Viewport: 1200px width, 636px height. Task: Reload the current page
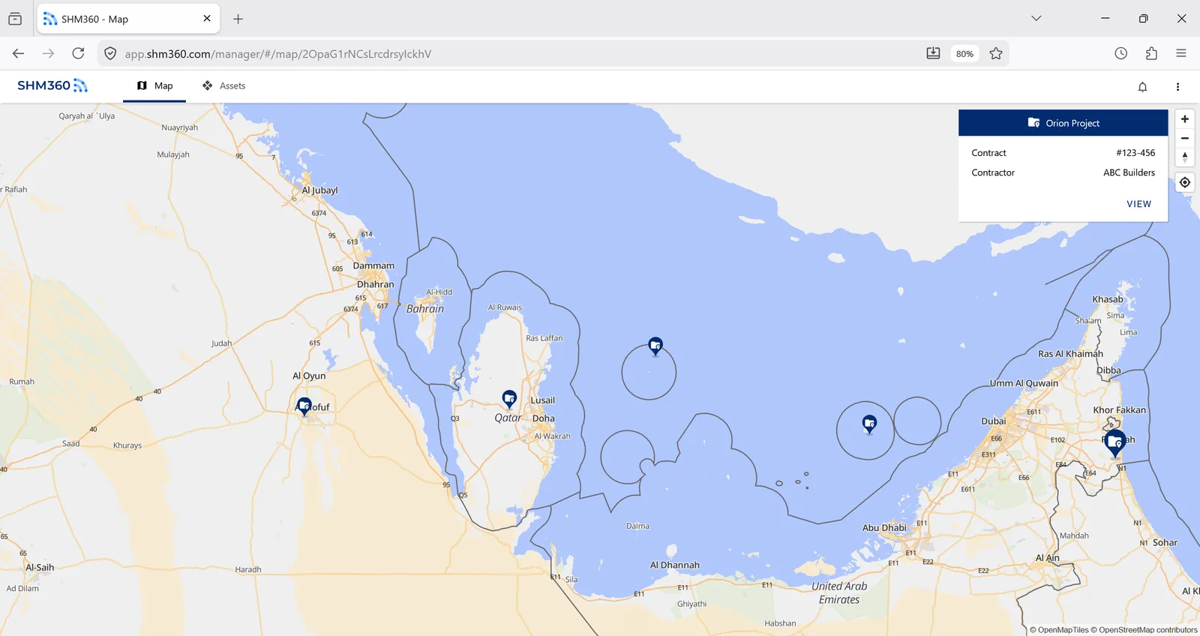point(78,53)
